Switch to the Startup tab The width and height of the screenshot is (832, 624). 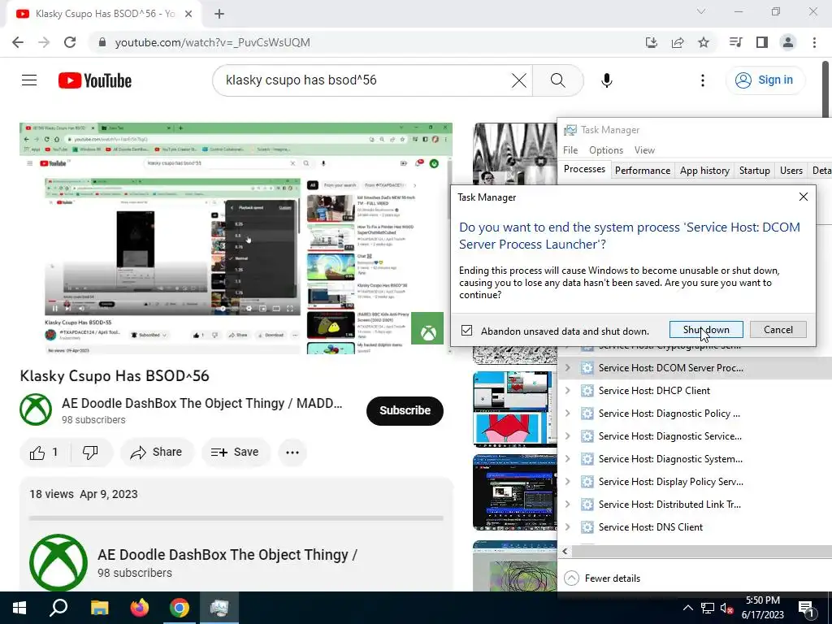(755, 171)
